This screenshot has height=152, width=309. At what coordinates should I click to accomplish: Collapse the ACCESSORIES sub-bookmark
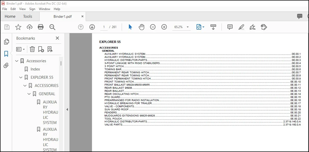[x=25, y=86]
